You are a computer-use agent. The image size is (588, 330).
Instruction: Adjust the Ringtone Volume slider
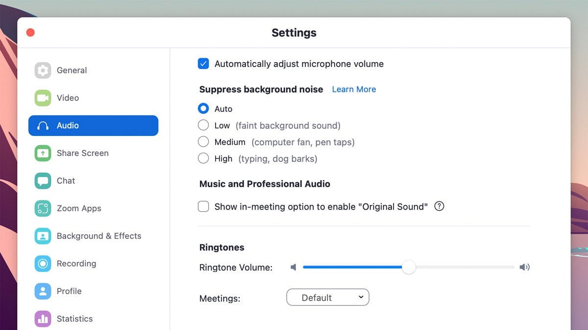coord(409,267)
